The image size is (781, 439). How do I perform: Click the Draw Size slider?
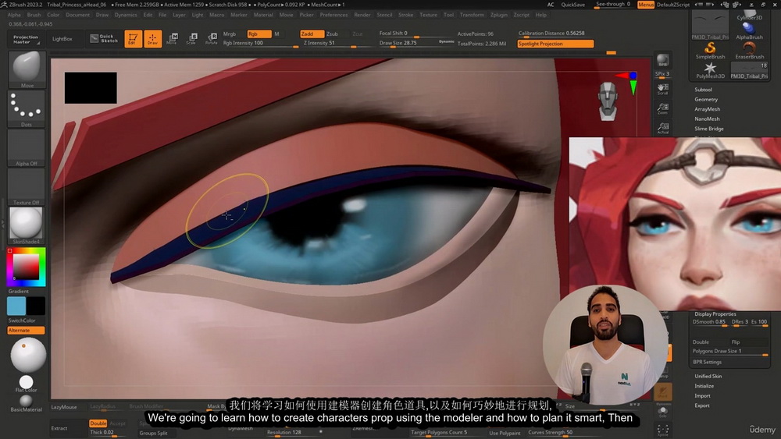pos(416,43)
